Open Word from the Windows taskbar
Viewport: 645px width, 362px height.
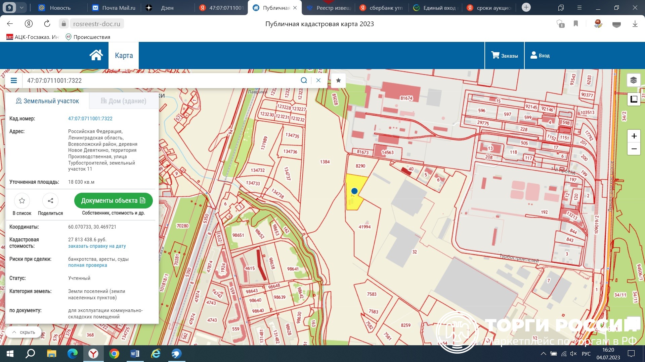click(x=135, y=354)
